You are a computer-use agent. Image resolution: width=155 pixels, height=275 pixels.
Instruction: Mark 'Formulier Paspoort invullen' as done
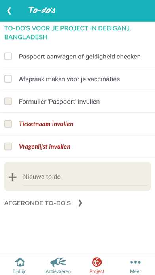click(8, 102)
